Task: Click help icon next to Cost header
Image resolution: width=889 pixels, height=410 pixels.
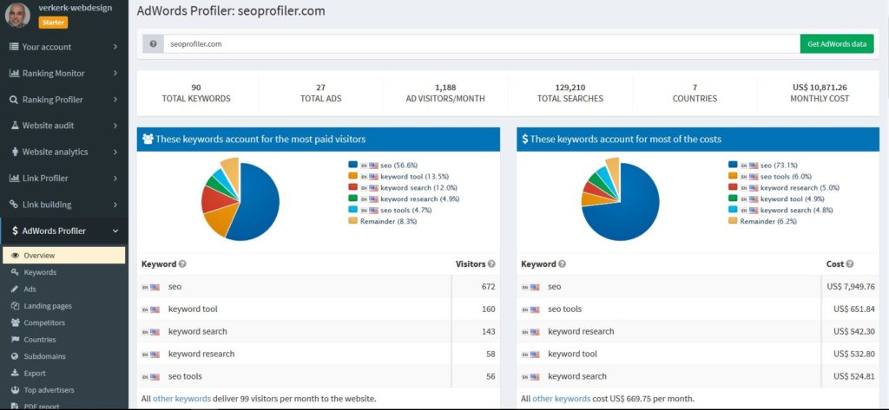Action: [x=850, y=264]
